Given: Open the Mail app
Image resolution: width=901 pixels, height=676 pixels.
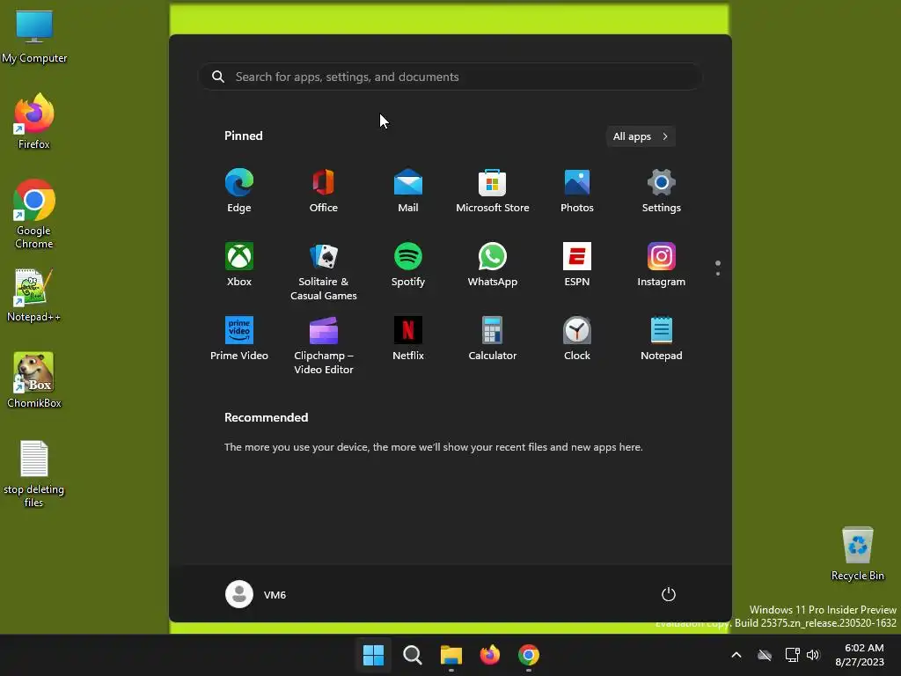Looking at the screenshot, I should click(408, 190).
